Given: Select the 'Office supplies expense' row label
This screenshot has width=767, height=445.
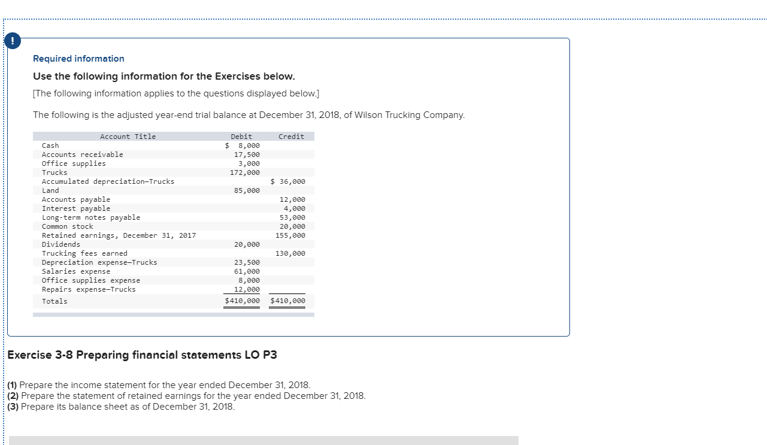Looking at the screenshot, I should click(x=91, y=280).
